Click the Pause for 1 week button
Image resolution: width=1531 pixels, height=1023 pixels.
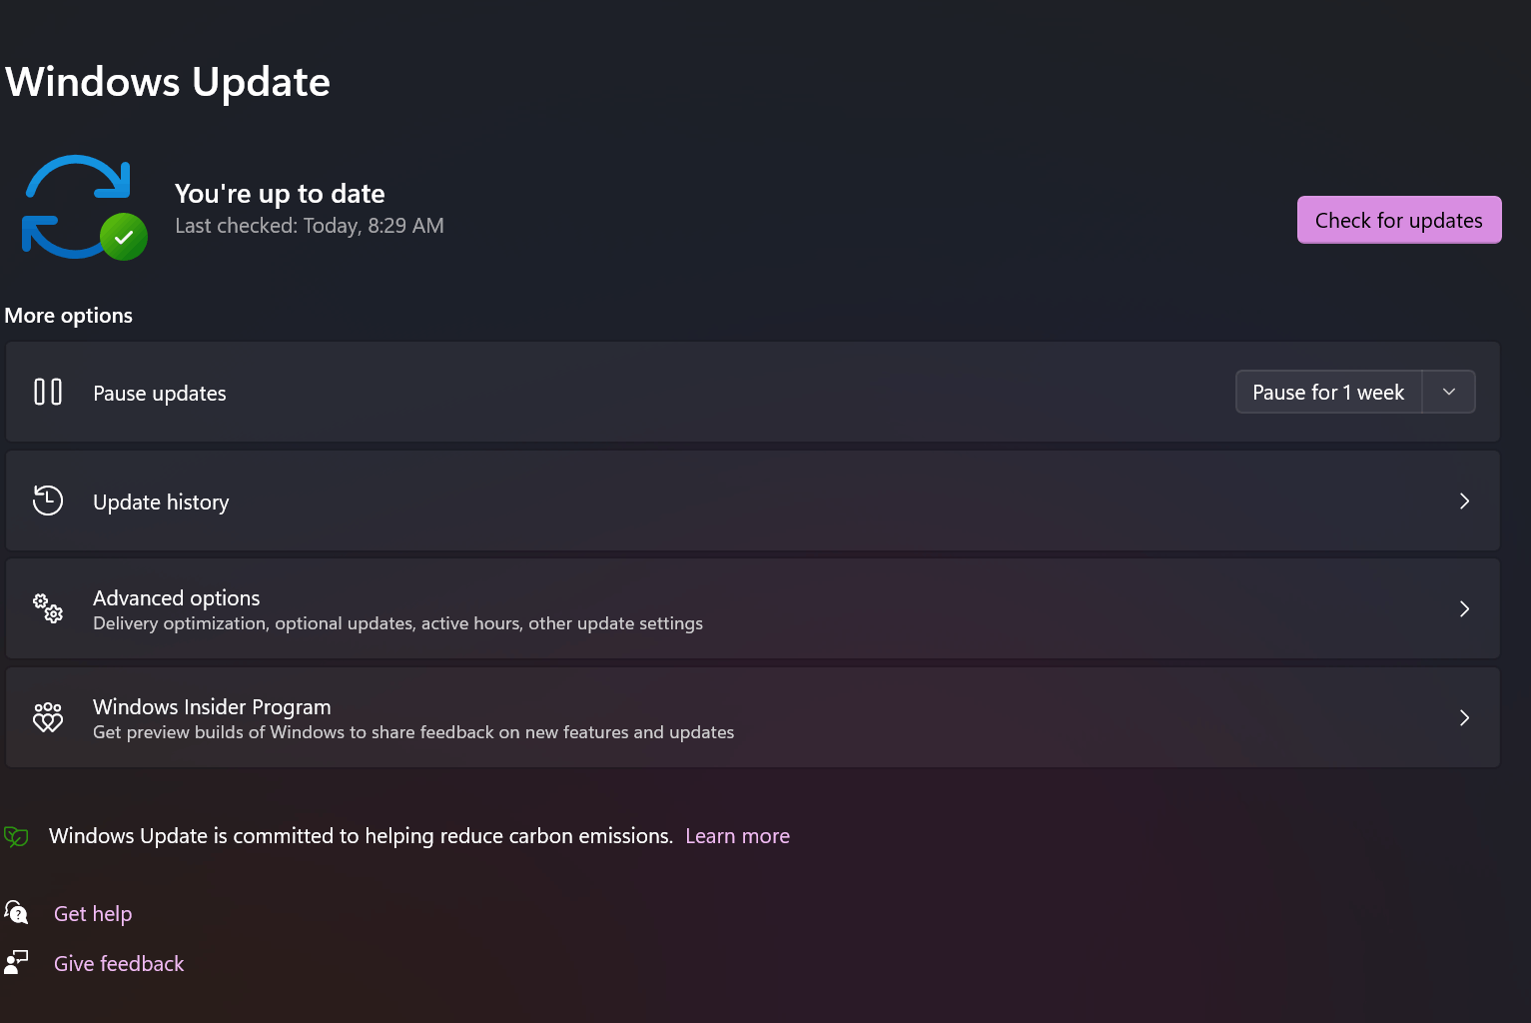pyautogui.click(x=1328, y=392)
